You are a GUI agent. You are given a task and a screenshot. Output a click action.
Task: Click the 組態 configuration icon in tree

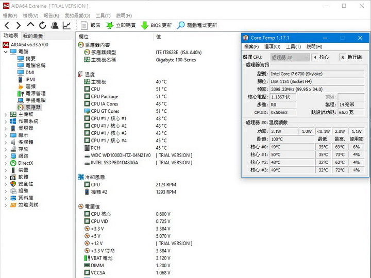pos(13,191)
